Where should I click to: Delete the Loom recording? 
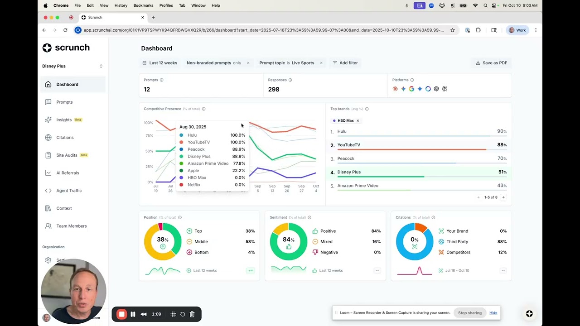tap(192, 314)
